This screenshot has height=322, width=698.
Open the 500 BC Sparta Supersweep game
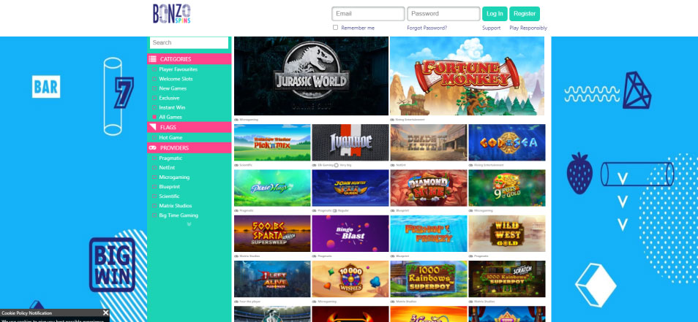(272, 234)
